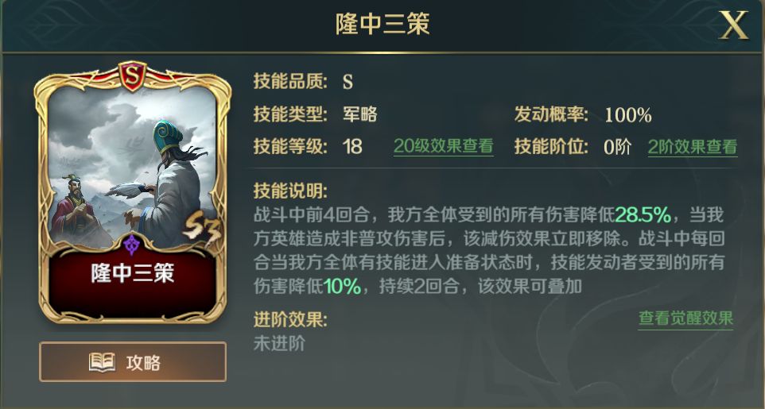Click the purple emblem on the skill card
The width and height of the screenshot is (765, 409).
coord(132,245)
